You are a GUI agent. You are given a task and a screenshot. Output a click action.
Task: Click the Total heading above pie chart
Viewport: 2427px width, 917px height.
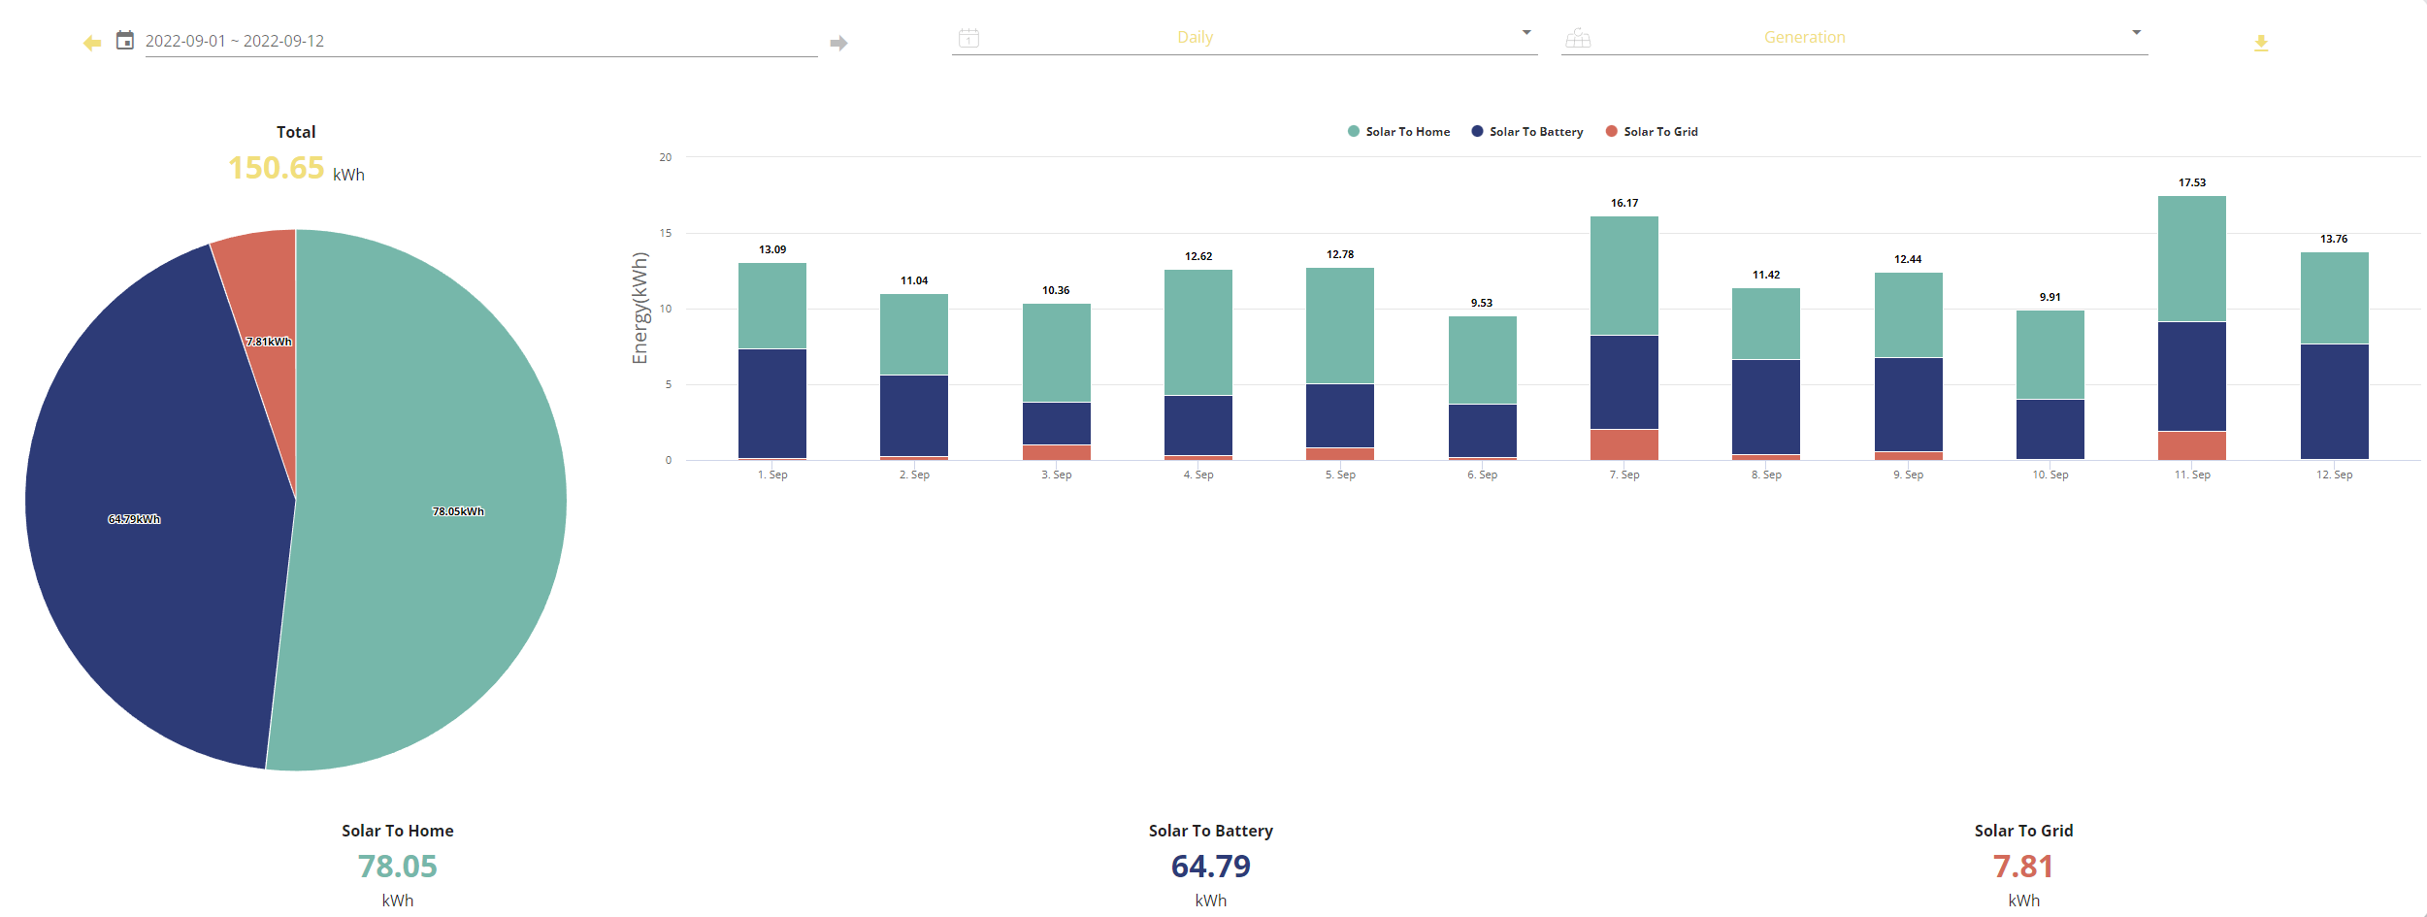[x=296, y=132]
